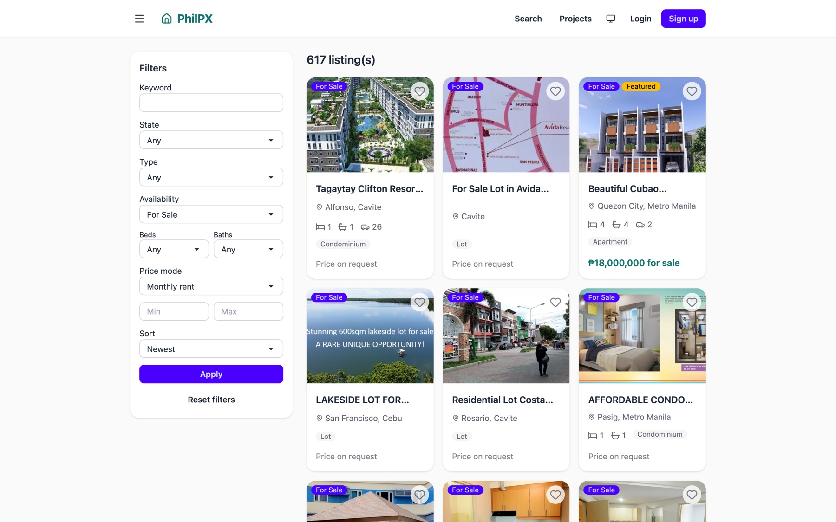Open the Type dropdown
836x522 pixels.
211,177
